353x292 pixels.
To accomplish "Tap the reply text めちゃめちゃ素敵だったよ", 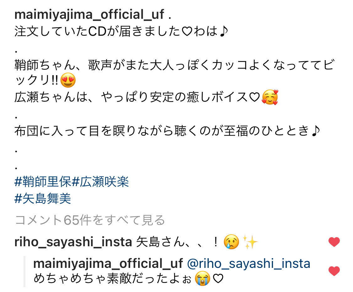I will (x=113, y=279).
